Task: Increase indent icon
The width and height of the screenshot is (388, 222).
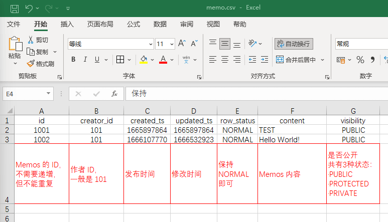Action: 265,60
